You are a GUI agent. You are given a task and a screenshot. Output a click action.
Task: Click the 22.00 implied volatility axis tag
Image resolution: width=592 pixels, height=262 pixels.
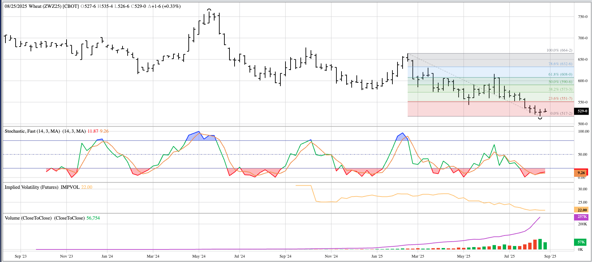click(581, 210)
